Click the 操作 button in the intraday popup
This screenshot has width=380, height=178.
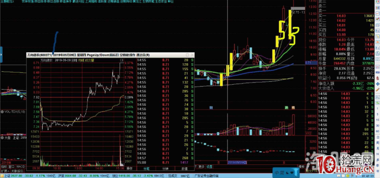130,168
